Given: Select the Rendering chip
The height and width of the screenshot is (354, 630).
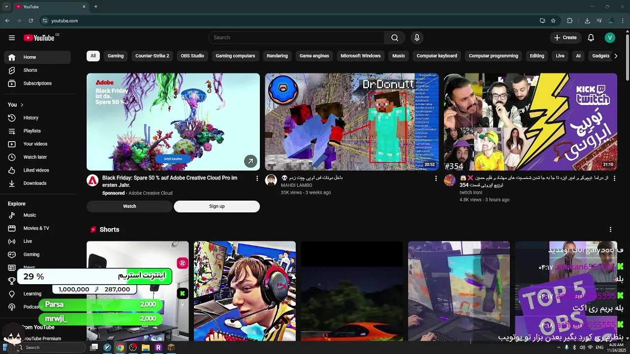Looking at the screenshot, I should (277, 56).
